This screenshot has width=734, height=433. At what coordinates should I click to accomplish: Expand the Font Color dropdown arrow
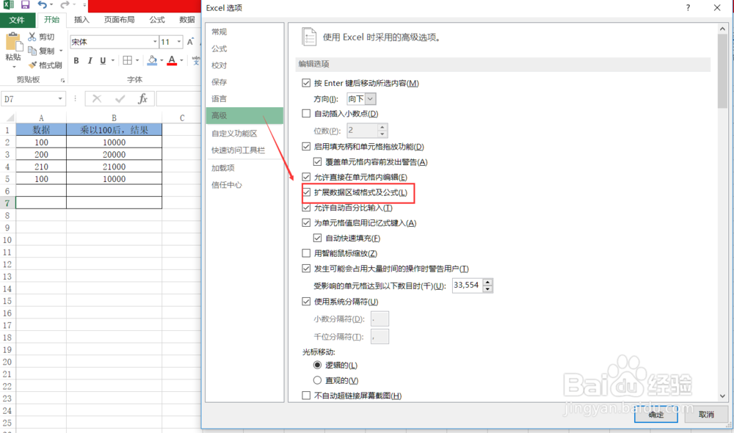point(181,60)
